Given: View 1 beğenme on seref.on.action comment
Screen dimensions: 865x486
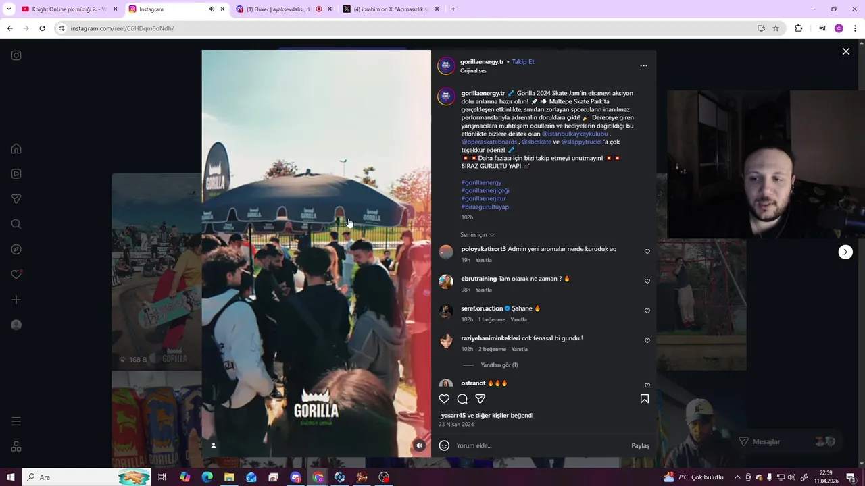Looking at the screenshot, I should click(492, 319).
